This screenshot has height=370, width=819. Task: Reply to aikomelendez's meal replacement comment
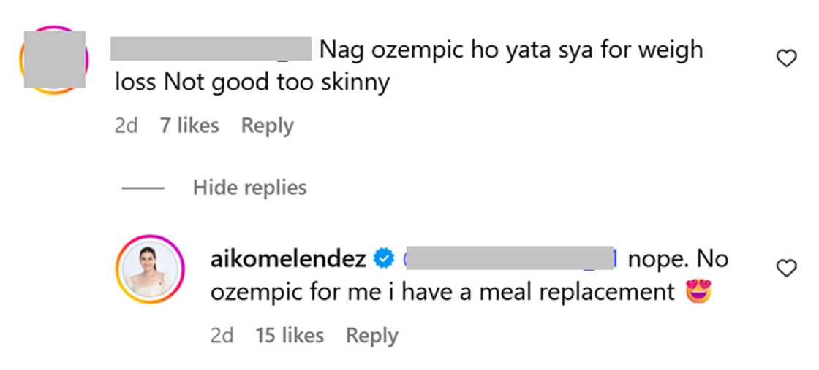coord(371,336)
